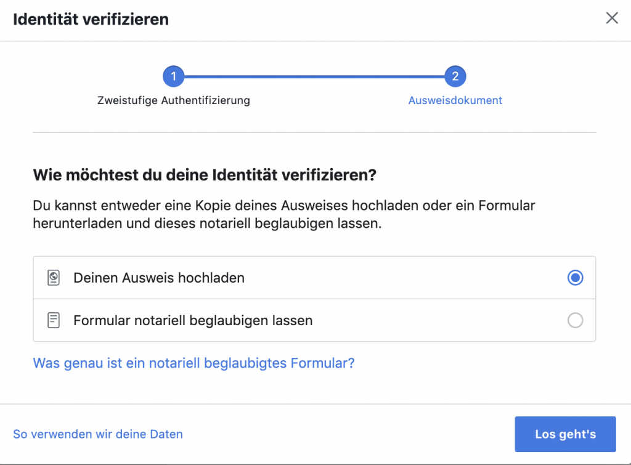Click the Wie möchtest du deine Identität verifizieren heading
Viewport: 631px width, 465px height.
pos(204,175)
